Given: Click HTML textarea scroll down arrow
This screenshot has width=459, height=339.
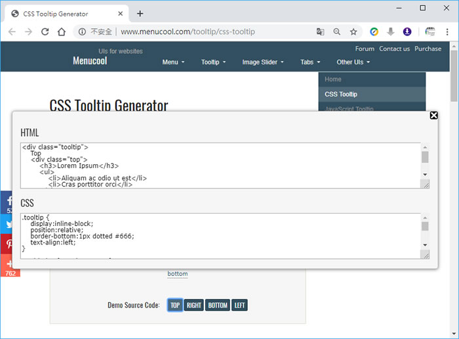Looking at the screenshot, I should click(425, 175).
